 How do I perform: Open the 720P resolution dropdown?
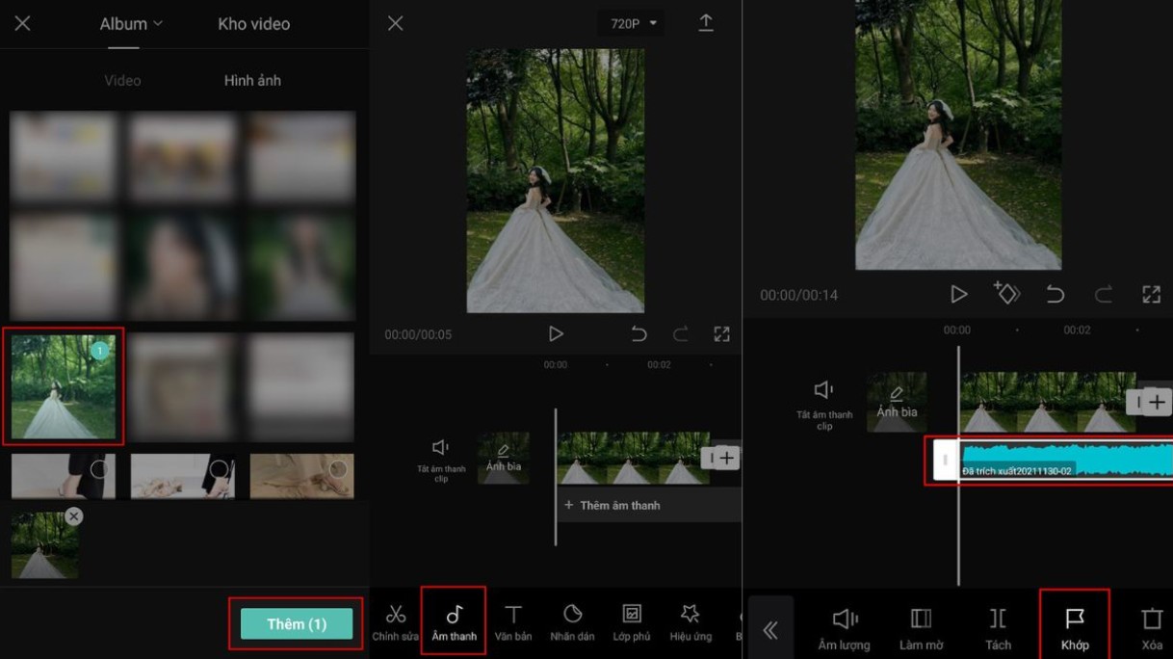pos(630,24)
